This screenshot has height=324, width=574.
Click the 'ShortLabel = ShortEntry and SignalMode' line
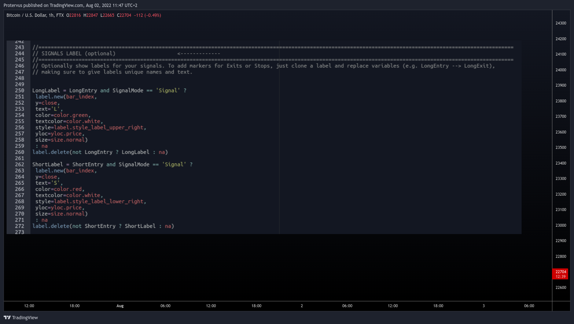click(x=113, y=164)
